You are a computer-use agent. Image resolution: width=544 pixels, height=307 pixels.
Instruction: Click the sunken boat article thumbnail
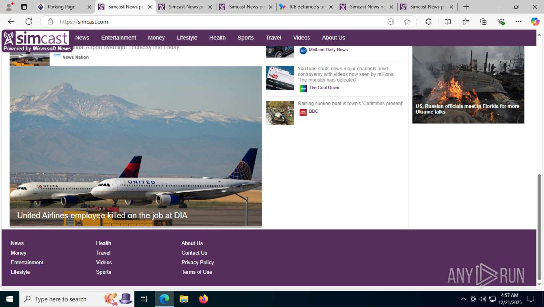pyautogui.click(x=280, y=113)
